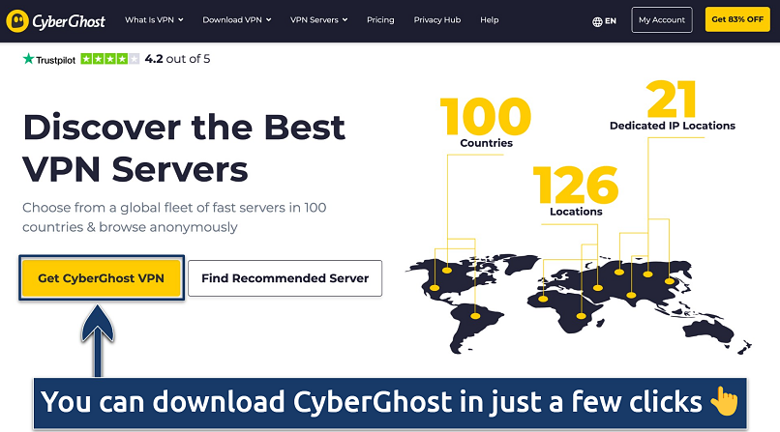Select the yellow map marker on South America
The width and height of the screenshot is (780, 432).
coord(475,314)
